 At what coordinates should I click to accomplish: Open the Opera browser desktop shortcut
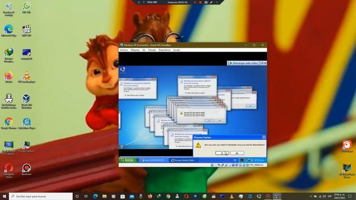[x=9, y=171]
